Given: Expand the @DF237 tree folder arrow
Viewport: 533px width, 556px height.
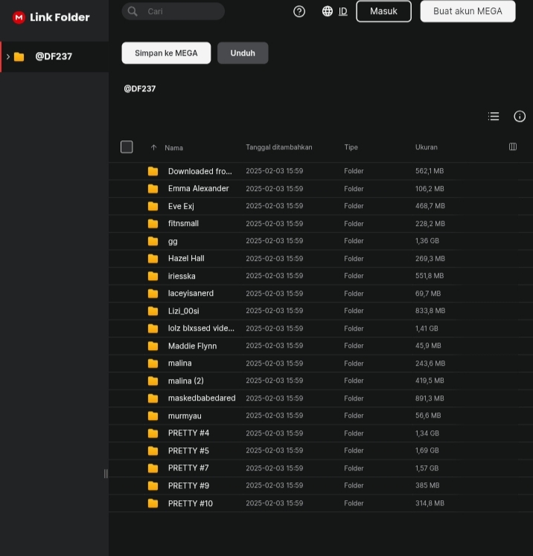Looking at the screenshot, I should pyautogui.click(x=8, y=56).
